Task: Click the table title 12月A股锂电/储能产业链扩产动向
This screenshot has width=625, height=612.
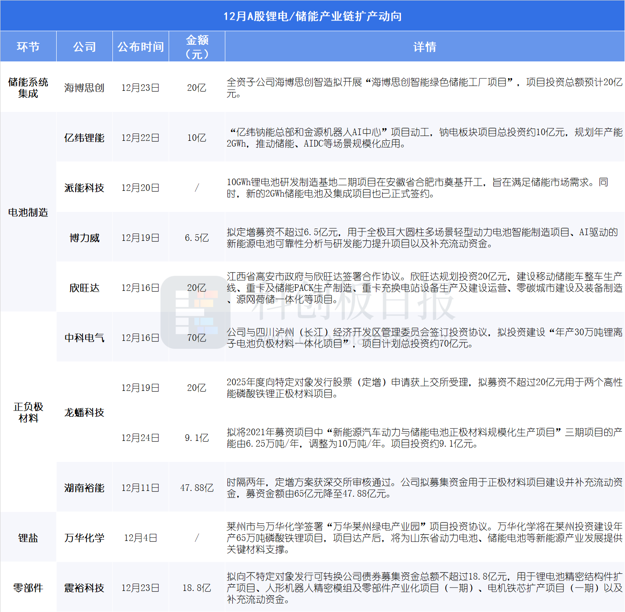Action: point(312,16)
